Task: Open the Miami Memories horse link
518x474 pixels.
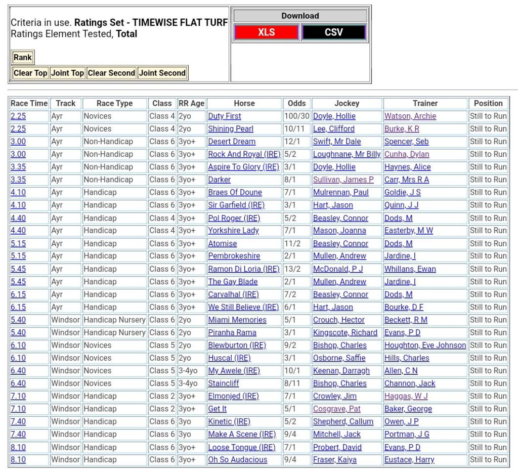Action: coord(237,320)
